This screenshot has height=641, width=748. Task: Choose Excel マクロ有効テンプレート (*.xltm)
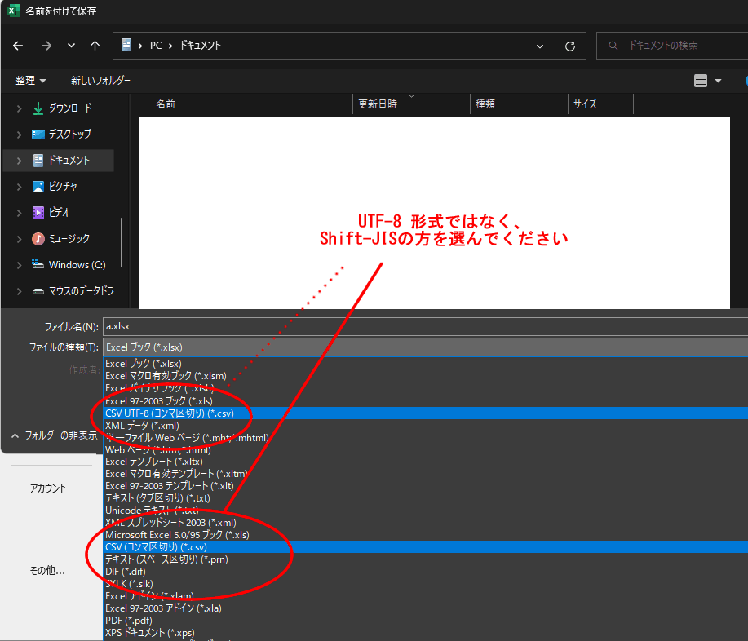coord(425,474)
